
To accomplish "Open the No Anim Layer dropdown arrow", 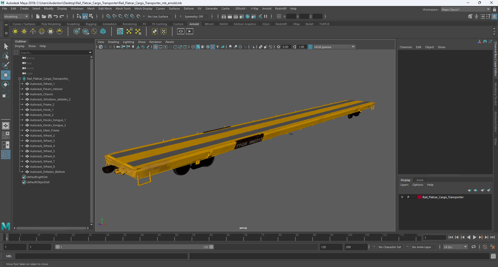I will pos(407,247).
